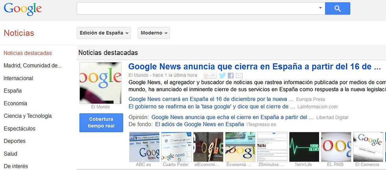Open the 20minutos thumbnail
The height and width of the screenshot is (170, 386).
coord(272,147)
